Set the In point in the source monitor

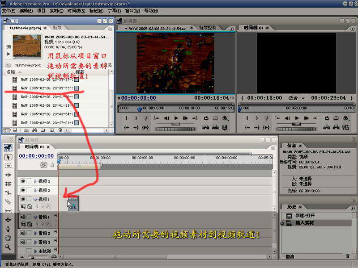[x=126, y=118]
